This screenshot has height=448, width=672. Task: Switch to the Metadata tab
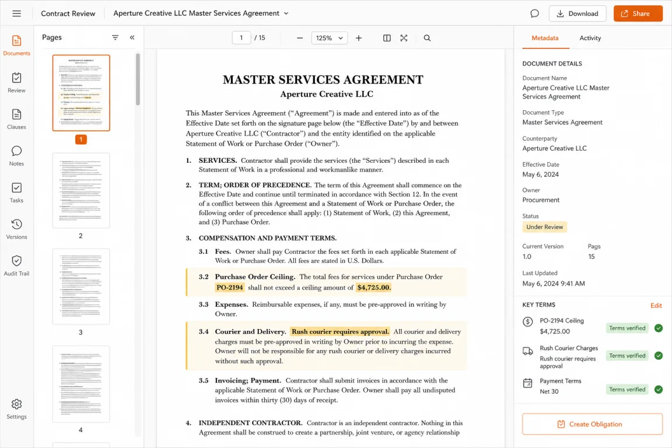545,38
